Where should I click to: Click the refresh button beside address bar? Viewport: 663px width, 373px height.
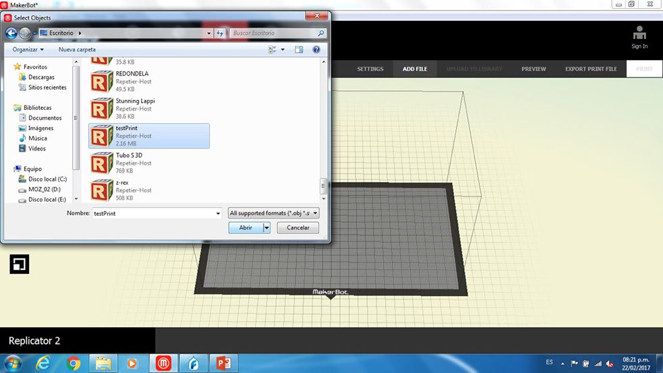[x=220, y=33]
